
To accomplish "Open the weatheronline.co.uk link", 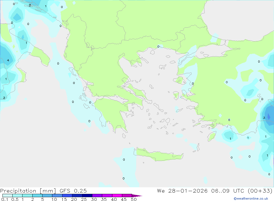I will [x=251, y=199].
